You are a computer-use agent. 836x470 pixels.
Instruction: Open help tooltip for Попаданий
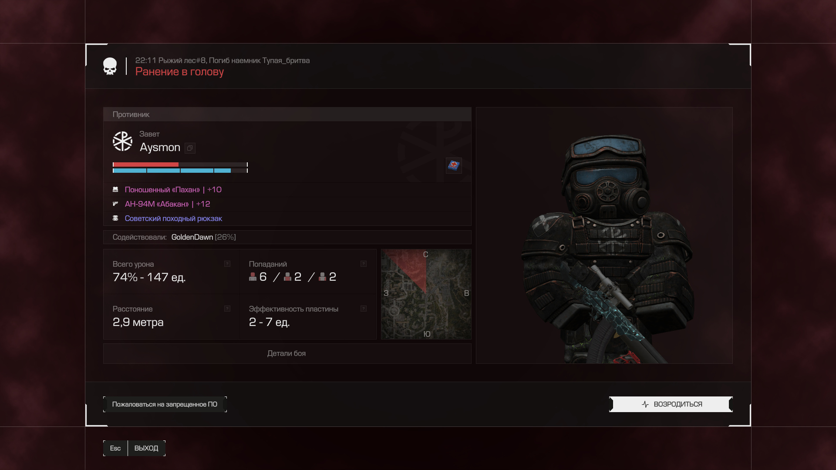click(x=364, y=264)
